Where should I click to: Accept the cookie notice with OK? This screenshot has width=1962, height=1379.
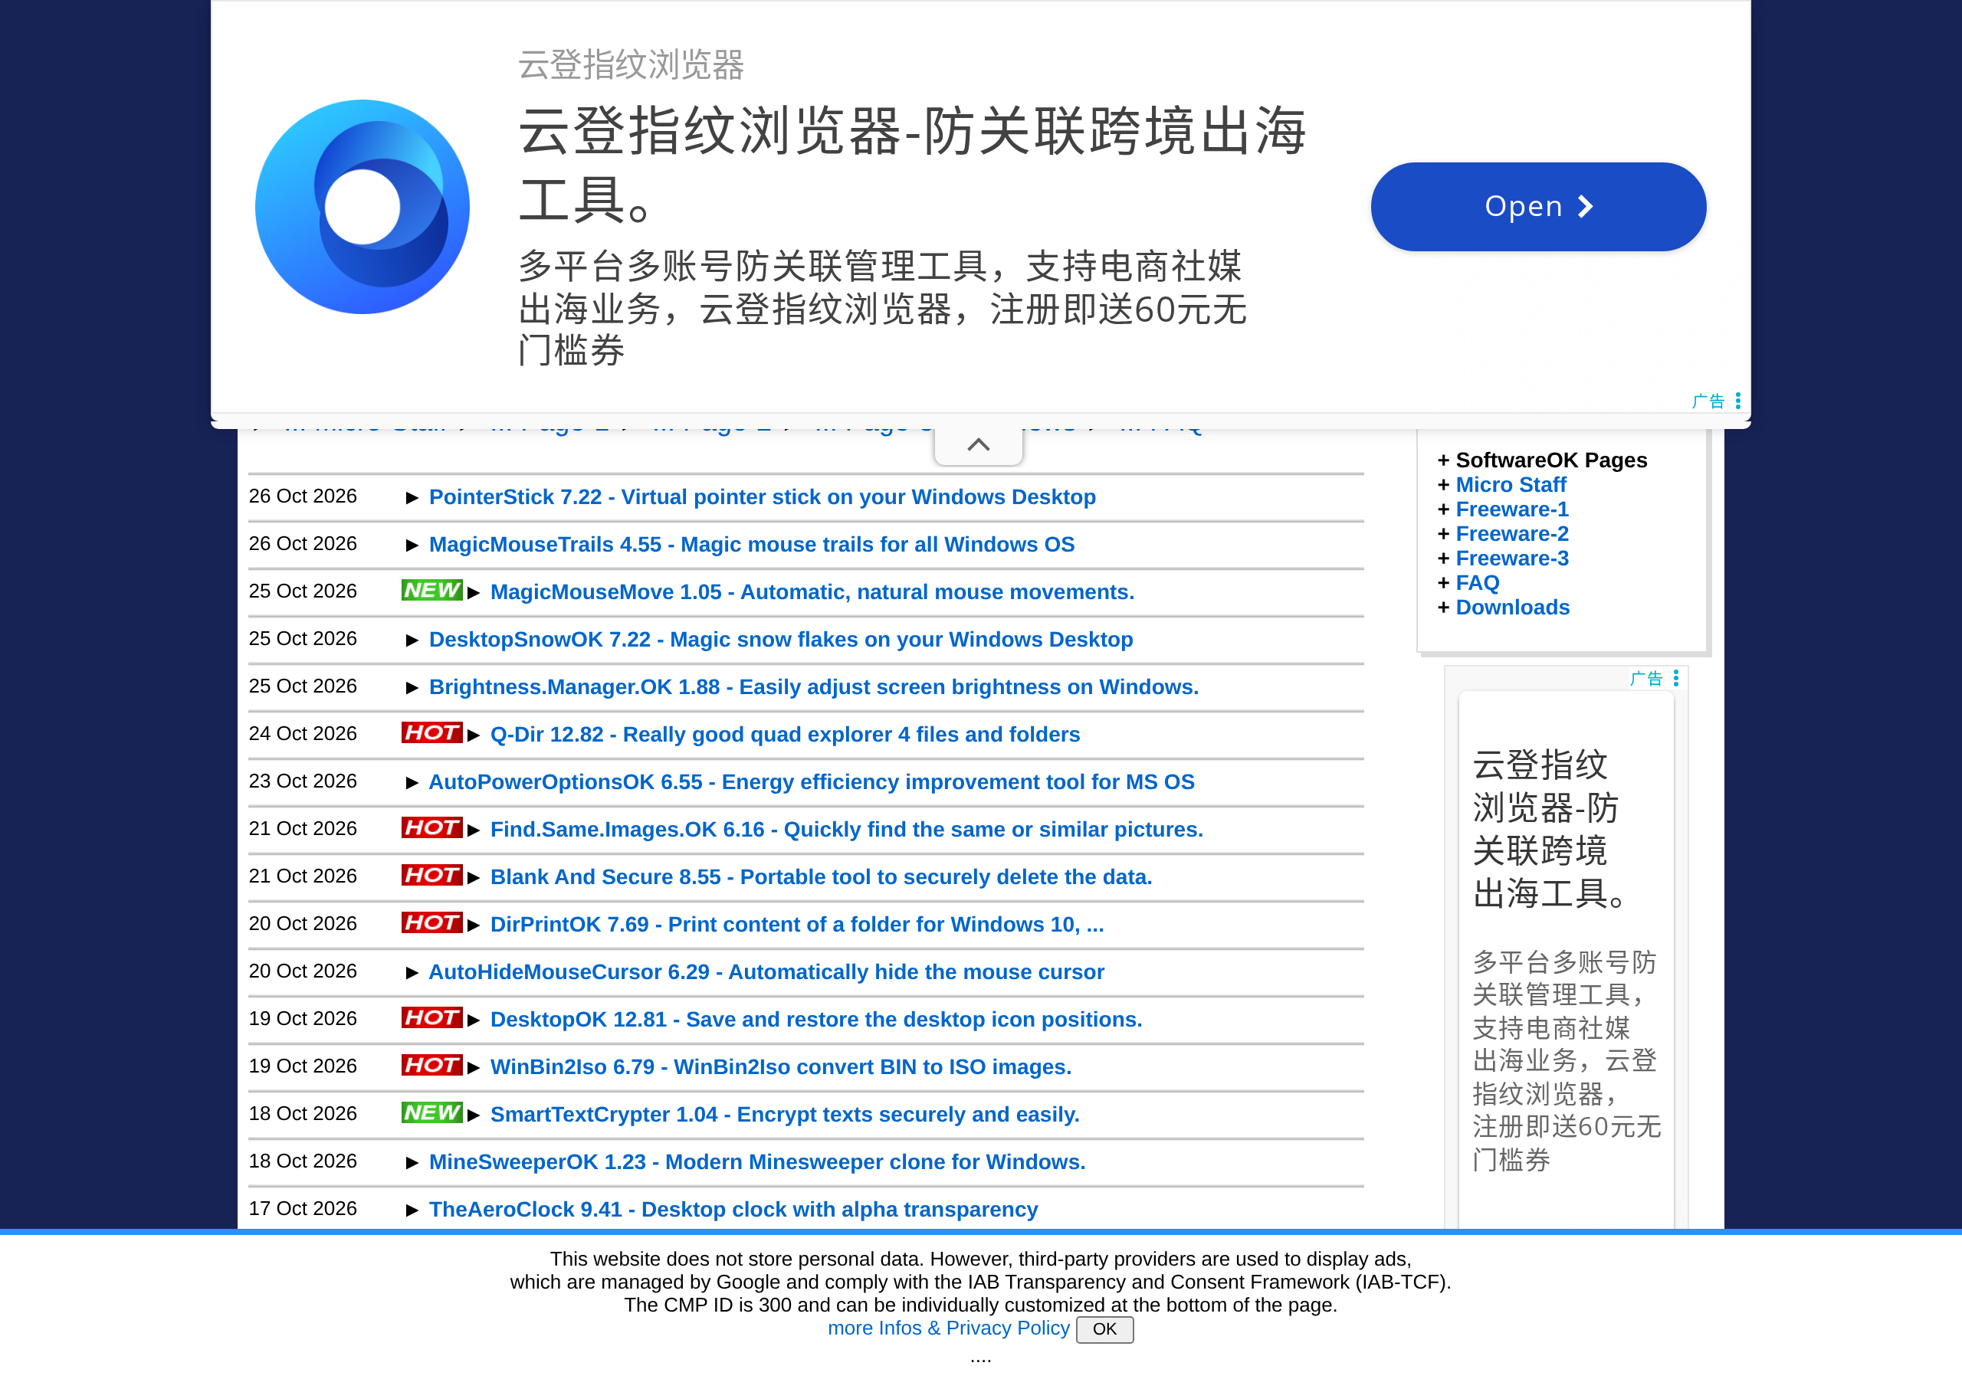tap(1104, 1329)
